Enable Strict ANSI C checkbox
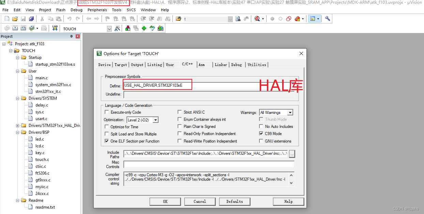Viewport: 424px width, 214px height. pyautogui.click(x=180, y=112)
